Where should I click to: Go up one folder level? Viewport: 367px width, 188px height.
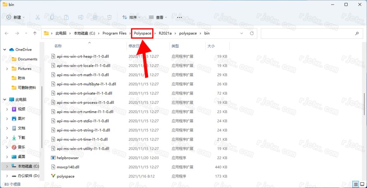coord(35,33)
